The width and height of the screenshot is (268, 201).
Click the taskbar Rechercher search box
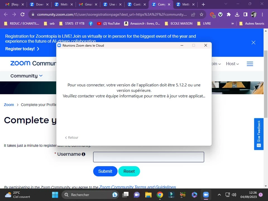click(x=90, y=195)
